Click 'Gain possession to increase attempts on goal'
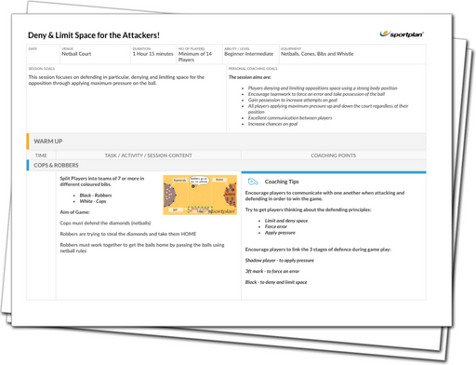476x365 pixels. [292, 100]
